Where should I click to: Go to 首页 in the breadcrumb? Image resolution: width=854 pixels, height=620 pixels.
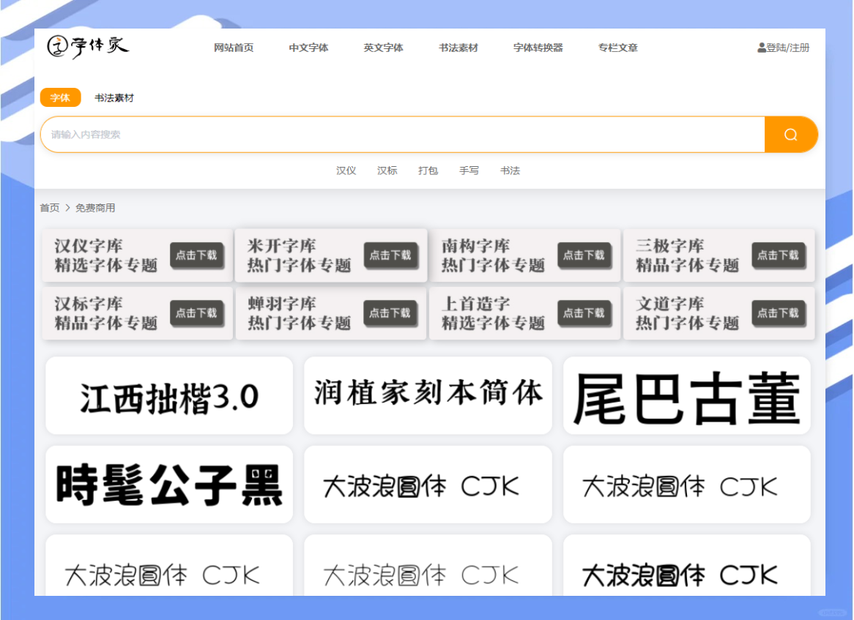(x=50, y=208)
